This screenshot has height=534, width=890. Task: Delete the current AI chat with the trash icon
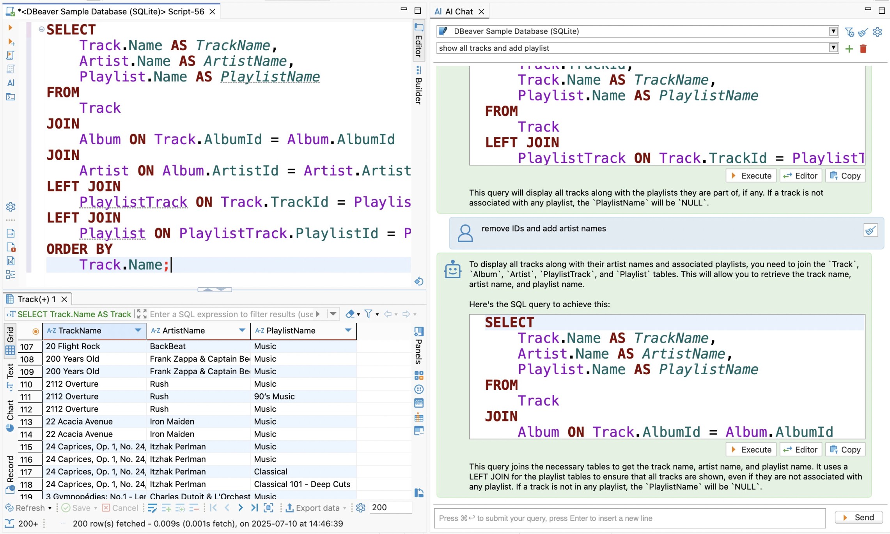tap(863, 49)
